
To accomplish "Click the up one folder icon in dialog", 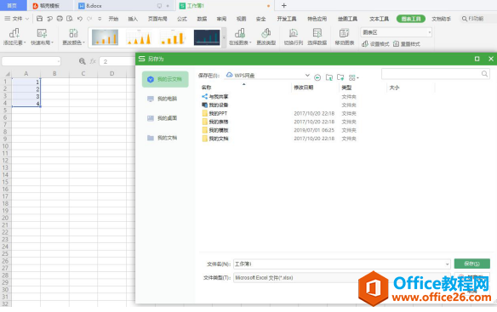I will [x=329, y=77].
